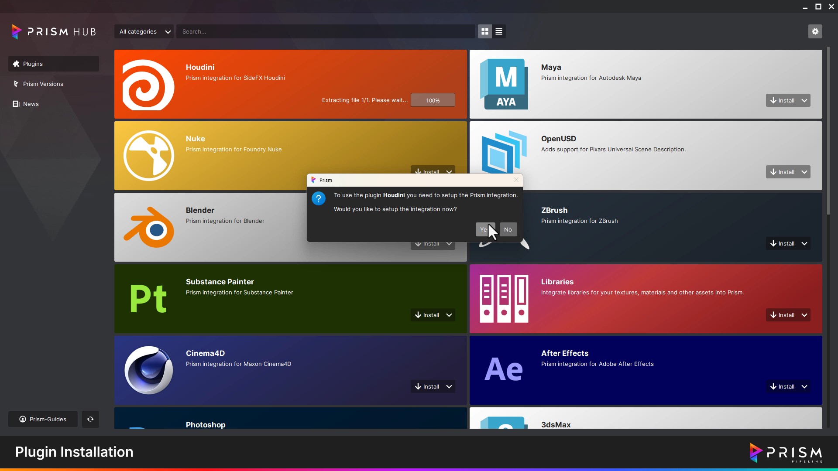Click the Nuke plugin title
Viewport: 838px width, 471px height.
pyautogui.click(x=195, y=139)
